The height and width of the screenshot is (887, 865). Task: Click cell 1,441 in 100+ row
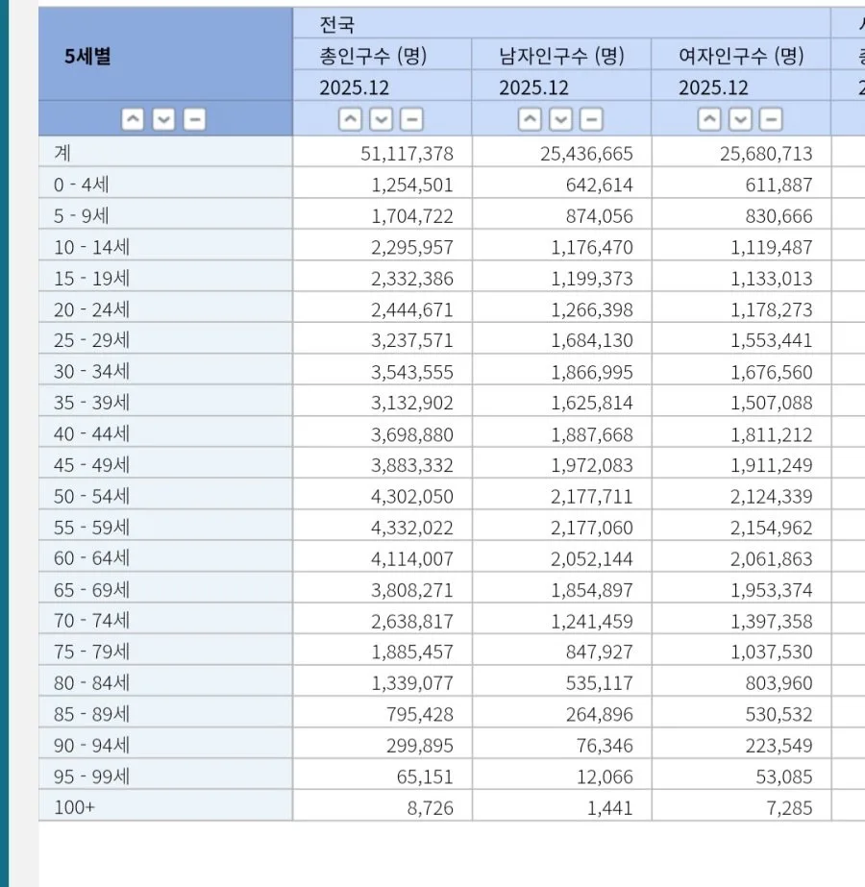tap(561, 805)
